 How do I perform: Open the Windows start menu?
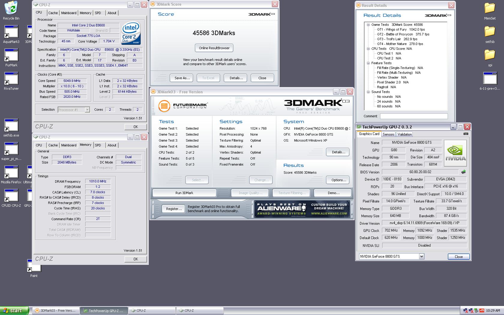15,310
